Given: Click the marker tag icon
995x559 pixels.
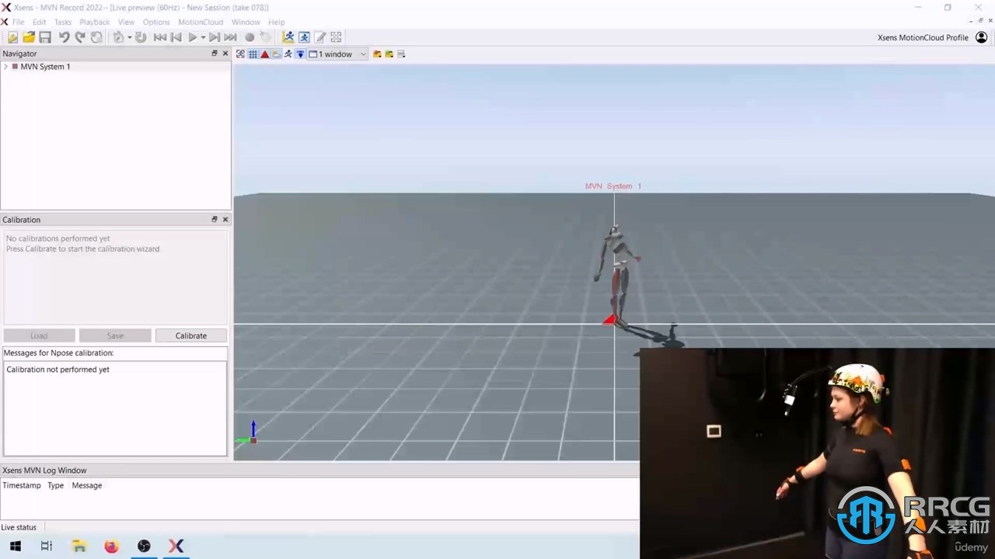Looking at the screenshot, I should pos(265,37).
